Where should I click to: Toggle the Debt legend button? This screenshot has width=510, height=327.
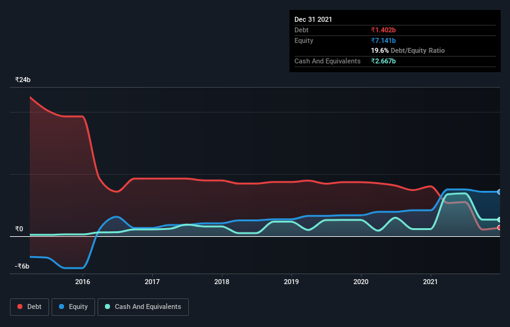tap(30, 307)
